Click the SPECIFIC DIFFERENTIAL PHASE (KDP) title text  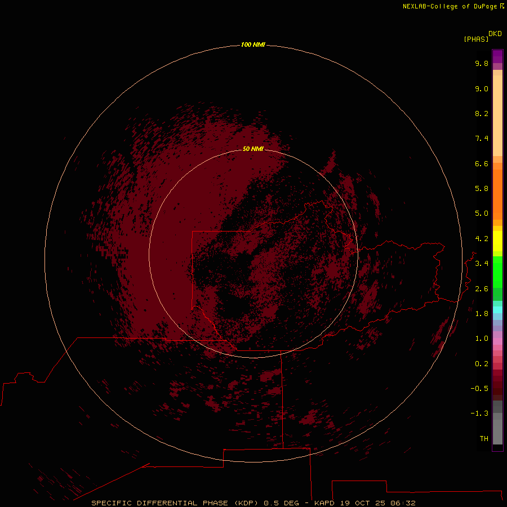(x=176, y=503)
